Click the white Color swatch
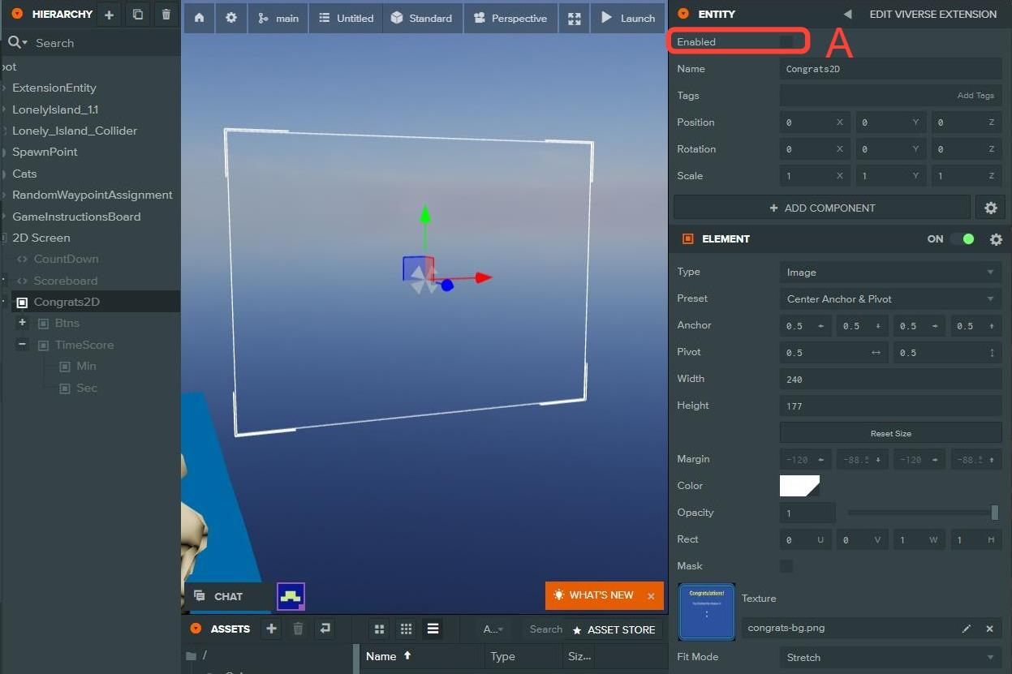 (799, 486)
